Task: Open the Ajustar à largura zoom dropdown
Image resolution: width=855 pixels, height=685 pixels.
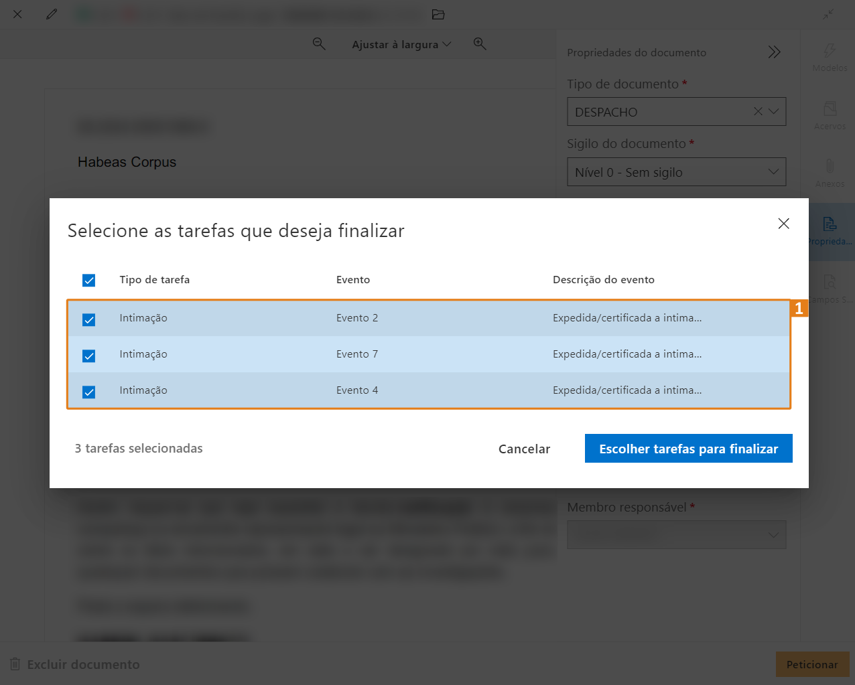Action: click(401, 45)
